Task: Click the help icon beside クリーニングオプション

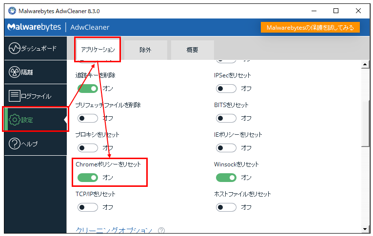Action: [161, 230]
